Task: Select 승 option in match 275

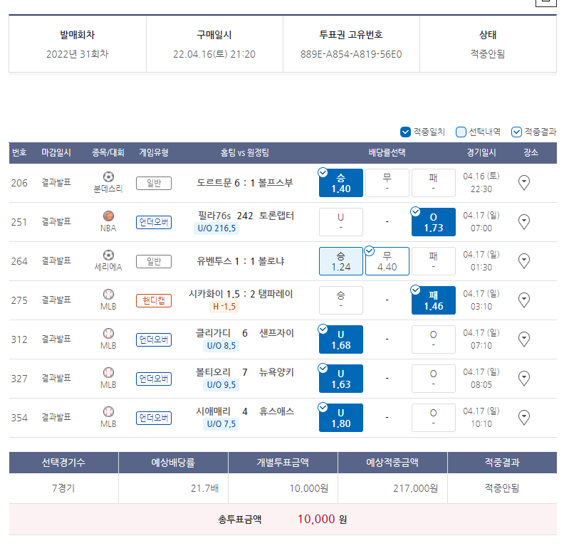Action: pyautogui.click(x=340, y=300)
